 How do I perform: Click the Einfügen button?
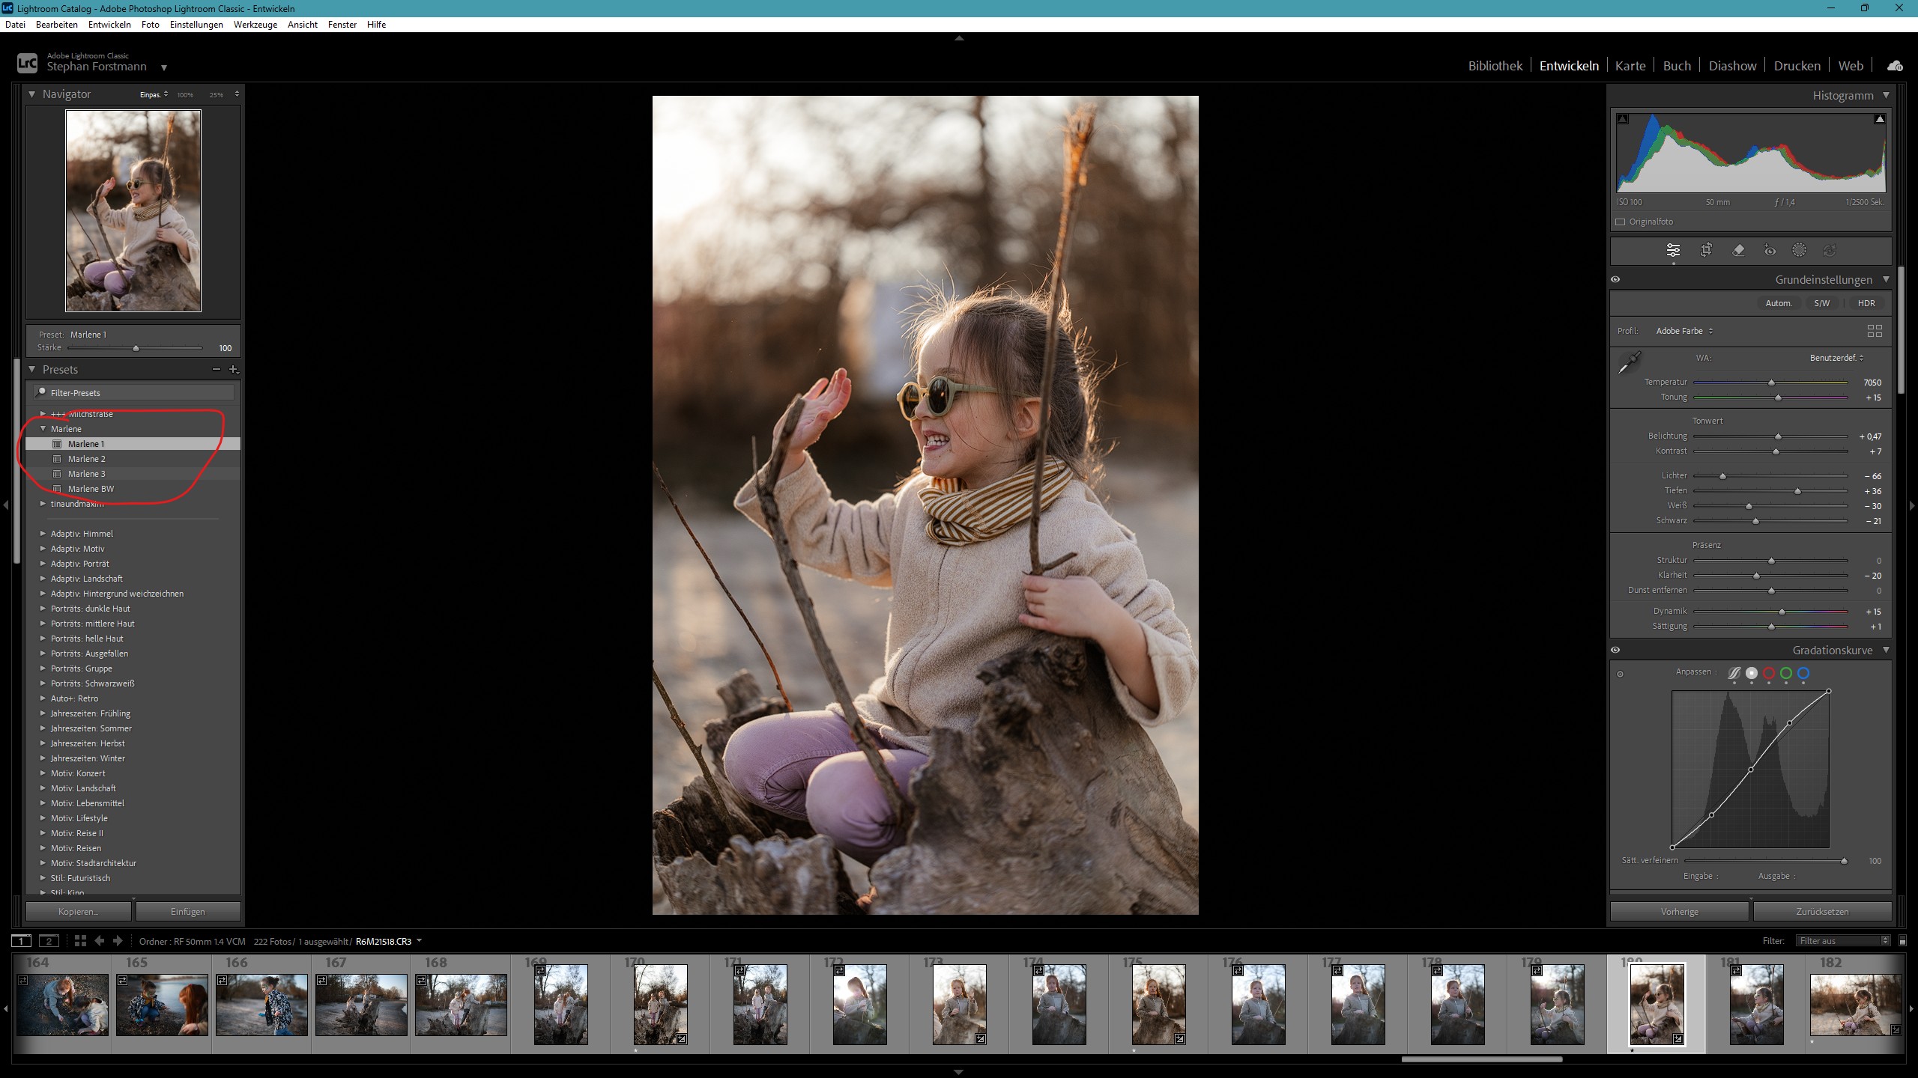click(188, 912)
